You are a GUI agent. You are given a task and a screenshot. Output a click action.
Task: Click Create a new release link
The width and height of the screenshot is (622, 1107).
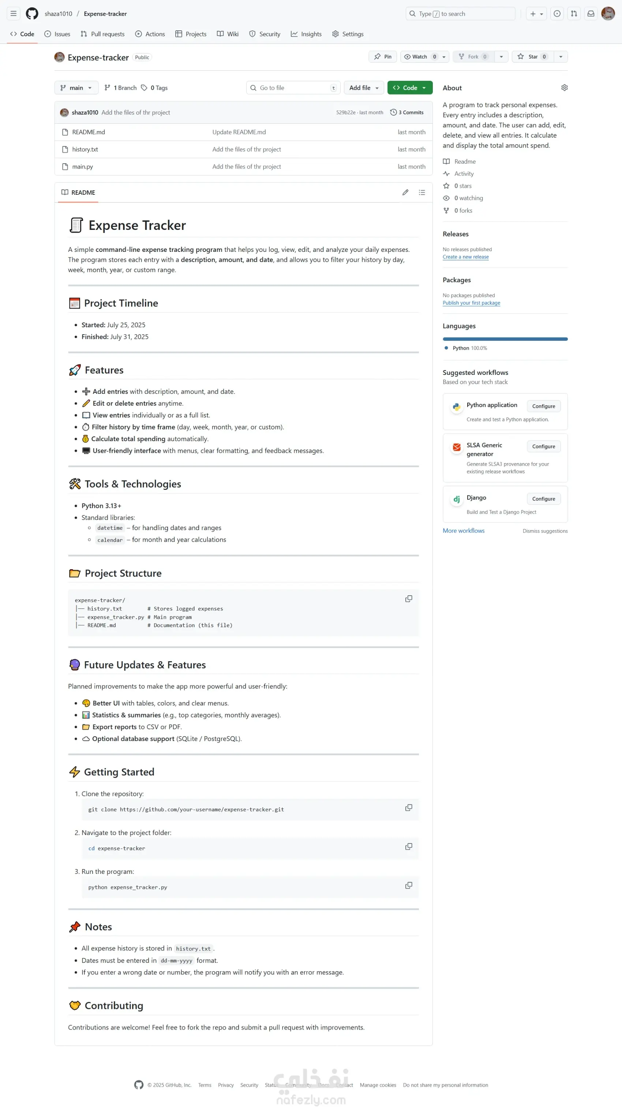tap(465, 257)
